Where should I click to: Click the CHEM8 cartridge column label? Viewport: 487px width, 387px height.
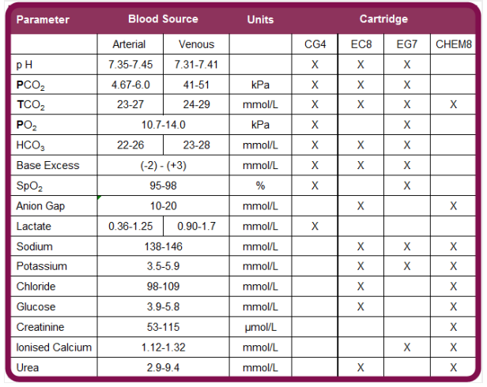[x=454, y=44]
